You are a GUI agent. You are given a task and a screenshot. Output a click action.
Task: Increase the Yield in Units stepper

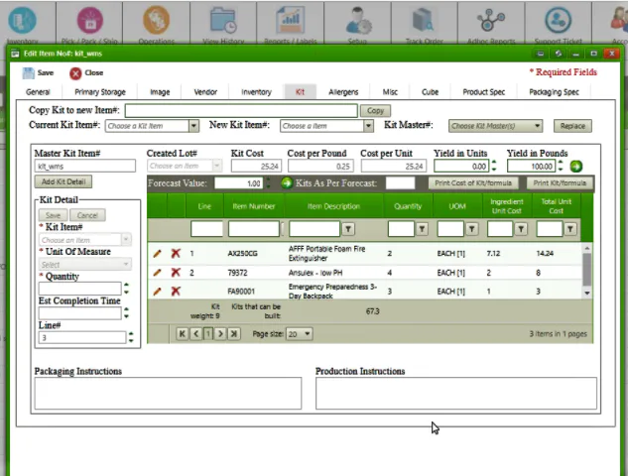pyautogui.click(x=494, y=163)
